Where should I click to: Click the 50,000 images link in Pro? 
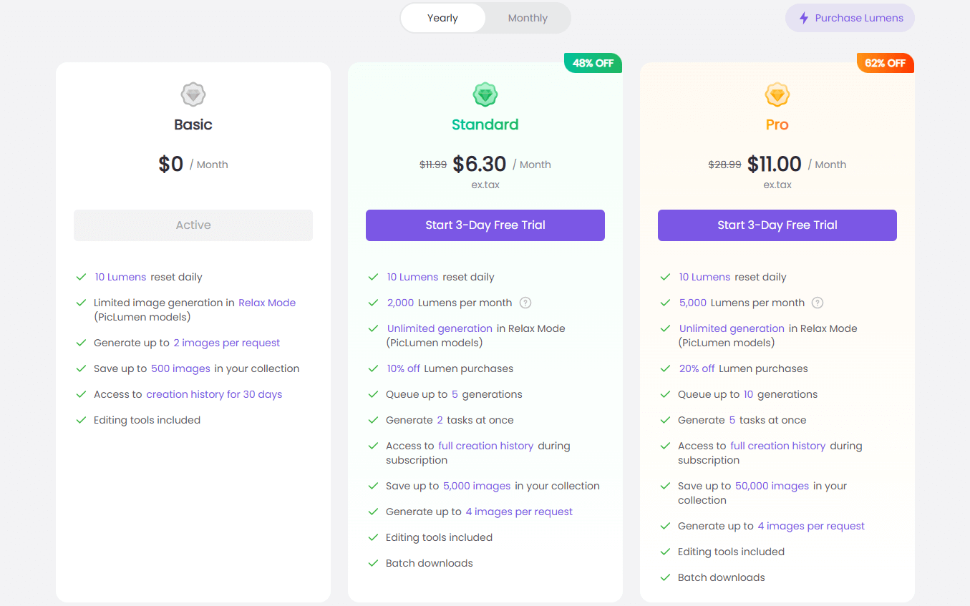772,486
